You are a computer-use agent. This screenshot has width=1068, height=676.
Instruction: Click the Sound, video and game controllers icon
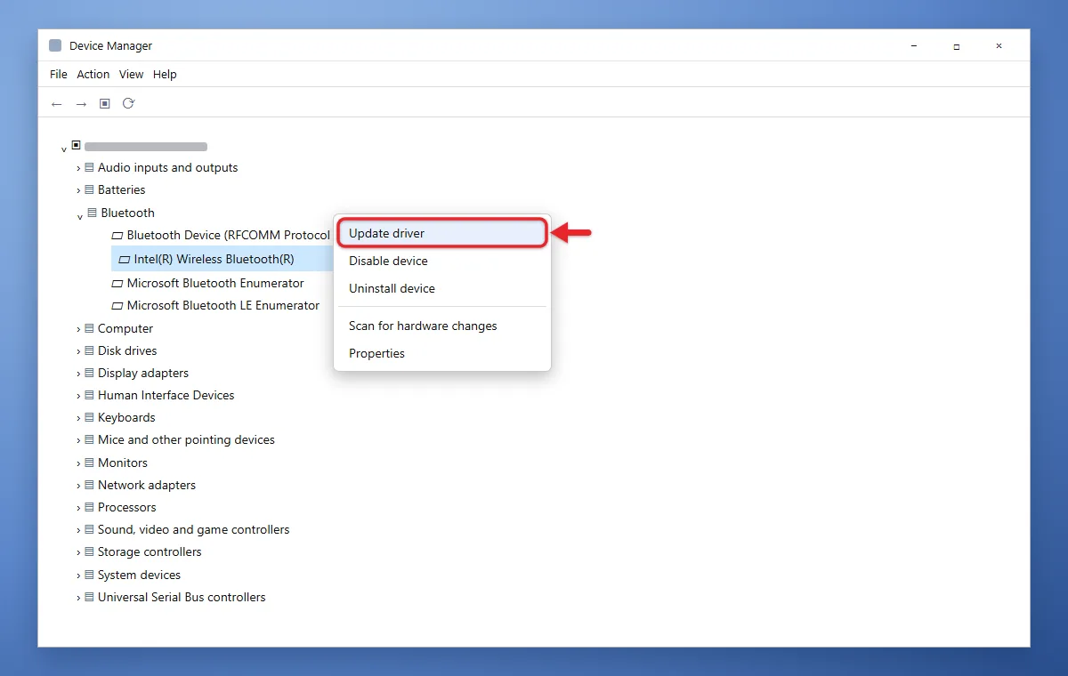[89, 529]
